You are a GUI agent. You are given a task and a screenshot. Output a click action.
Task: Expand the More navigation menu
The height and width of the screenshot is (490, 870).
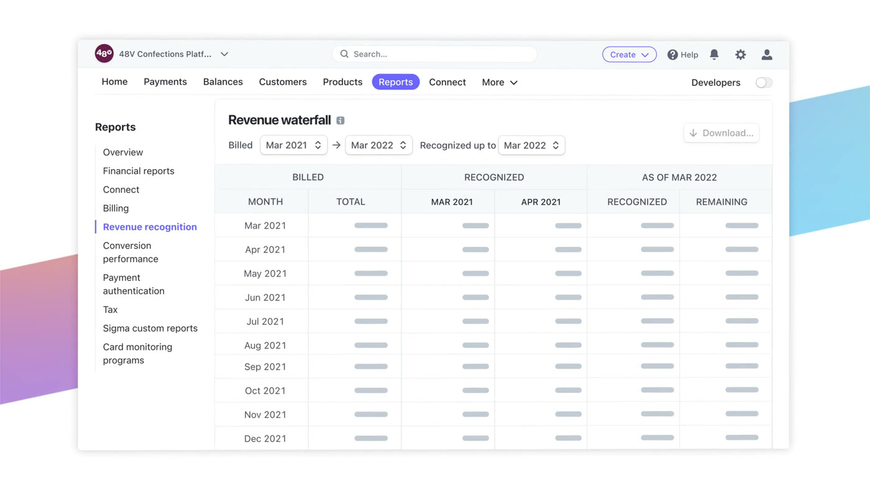click(x=500, y=82)
